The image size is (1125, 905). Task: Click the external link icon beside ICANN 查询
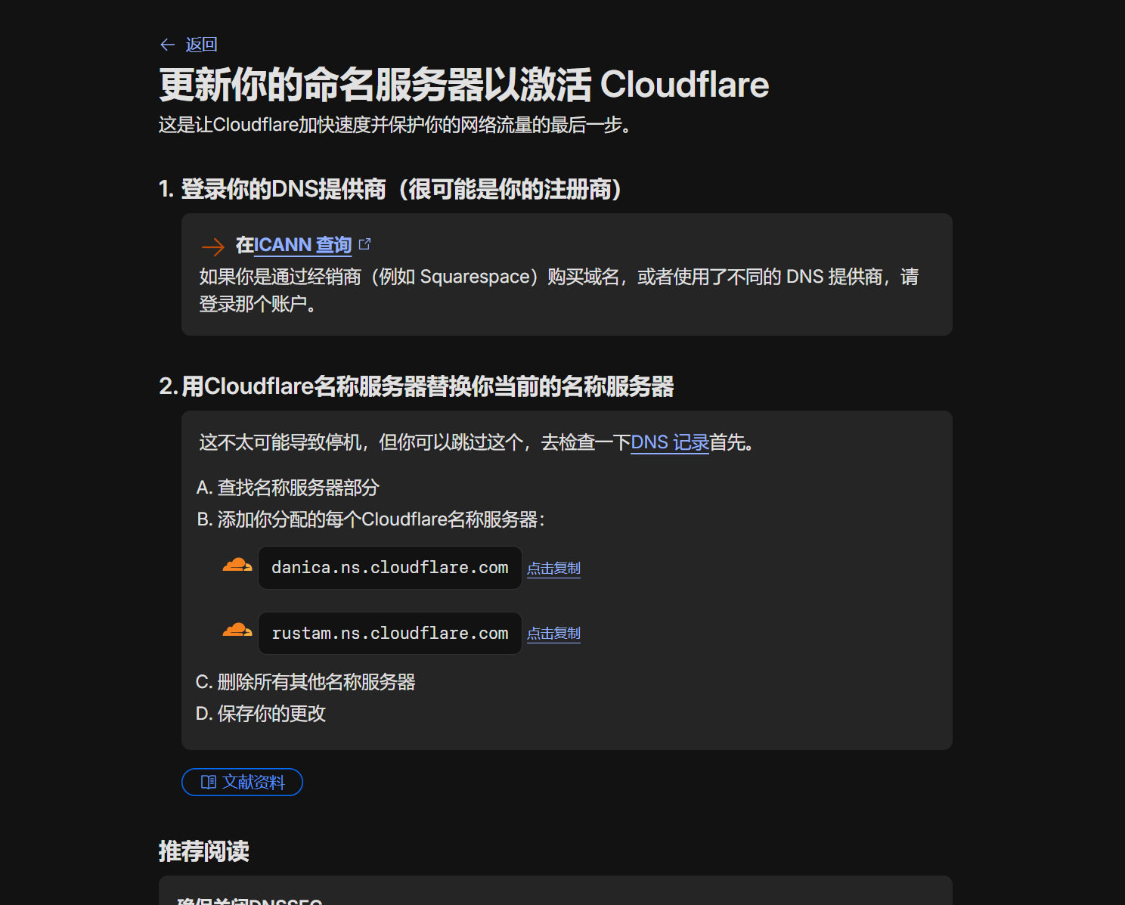click(x=364, y=243)
